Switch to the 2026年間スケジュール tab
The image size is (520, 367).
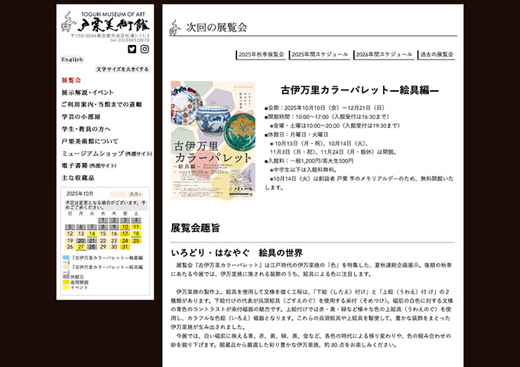pos(384,55)
